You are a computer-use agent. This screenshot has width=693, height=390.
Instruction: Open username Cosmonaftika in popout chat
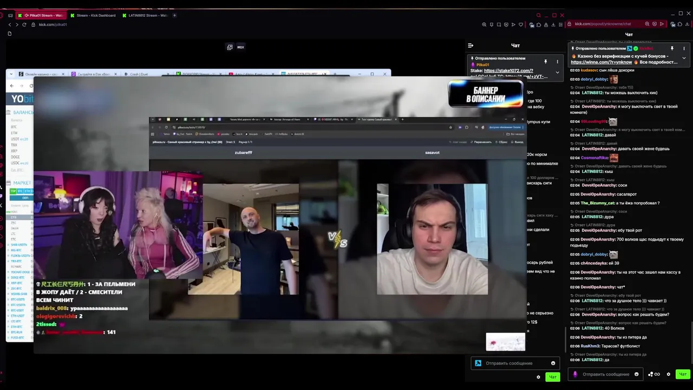coord(594,158)
